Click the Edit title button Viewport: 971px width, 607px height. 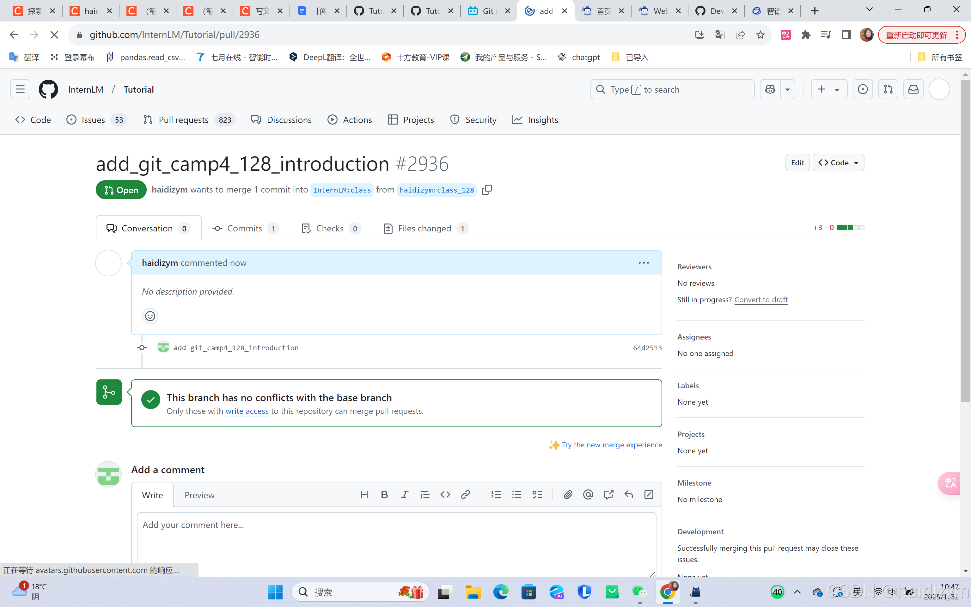point(797,162)
